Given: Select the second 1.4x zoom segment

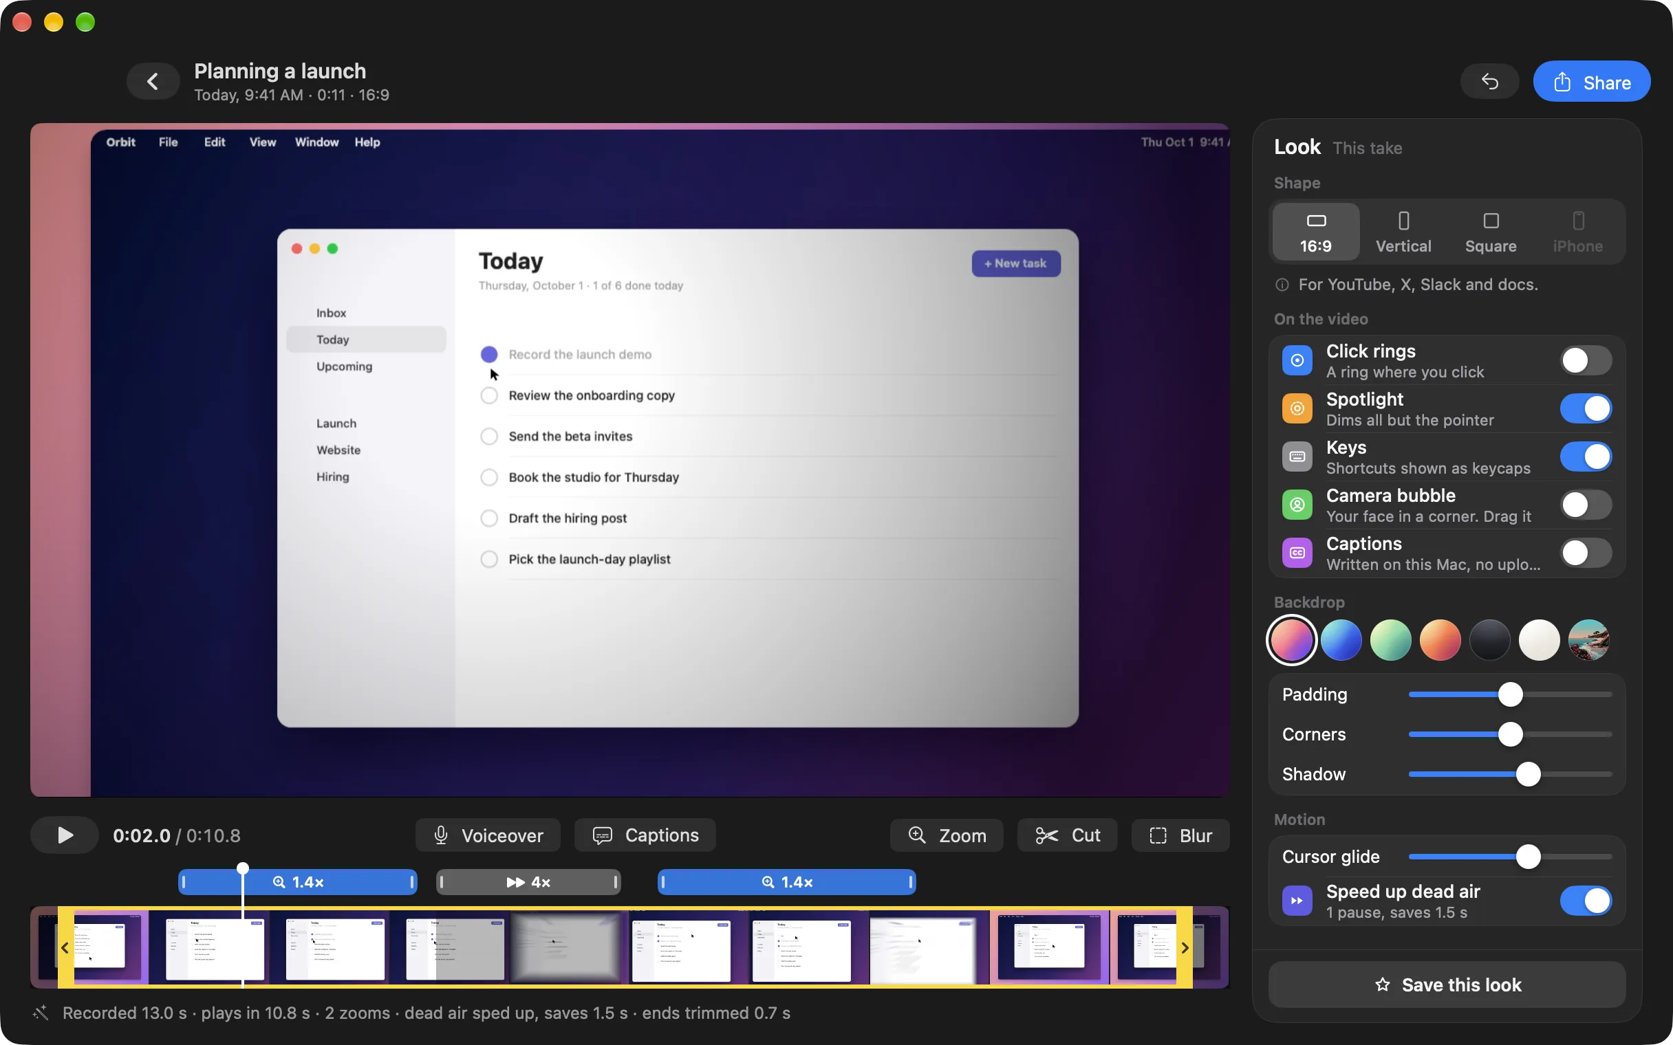Looking at the screenshot, I should (x=787, y=882).
